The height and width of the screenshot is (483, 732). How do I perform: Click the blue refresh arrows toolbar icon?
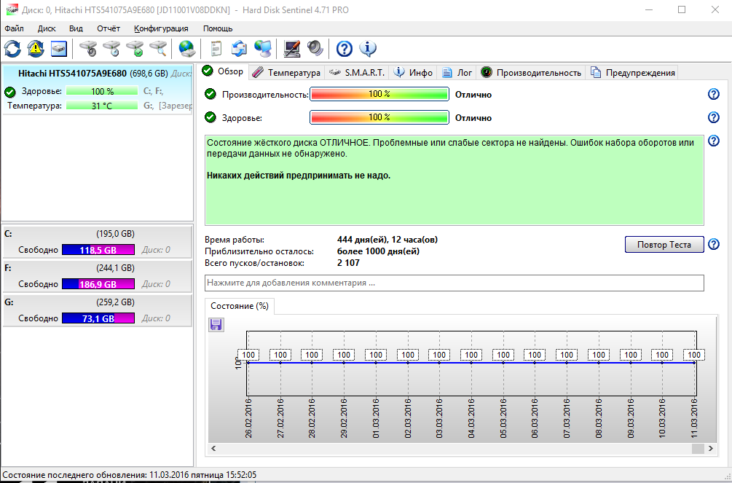tap(12, 48)
